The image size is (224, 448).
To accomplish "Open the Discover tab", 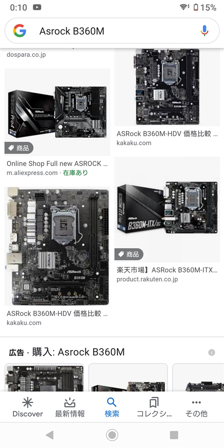I will [x=28, y=408].
